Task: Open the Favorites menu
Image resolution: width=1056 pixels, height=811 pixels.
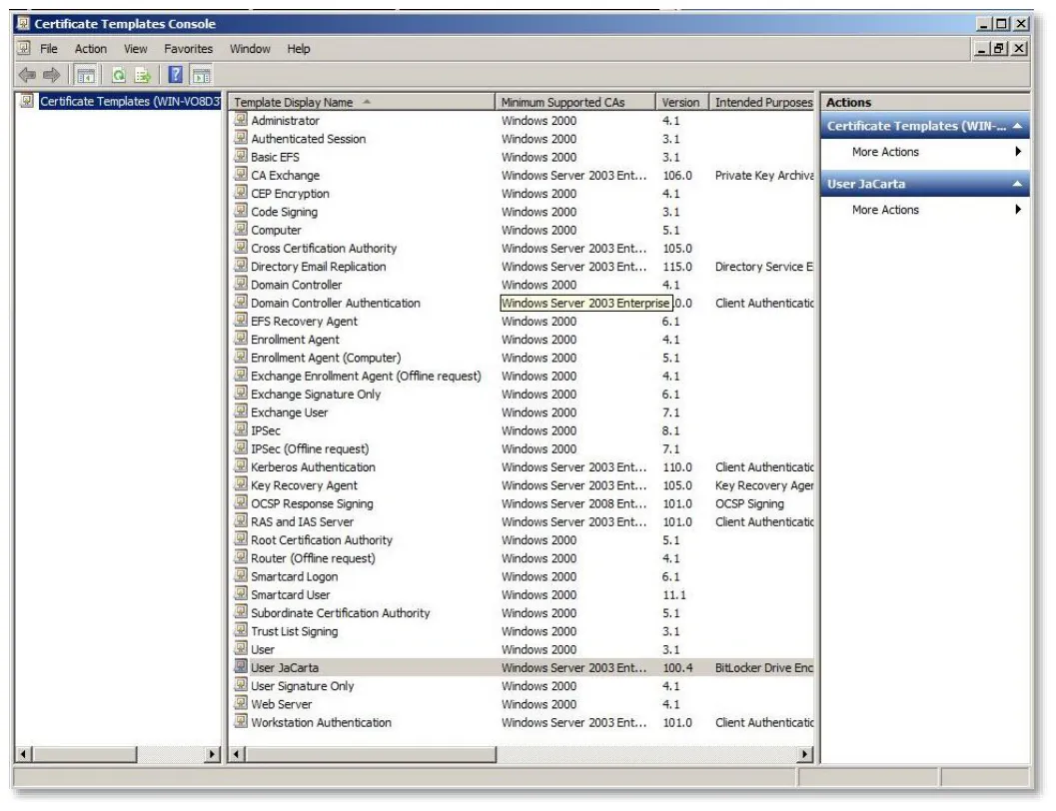Action: (x=188, y=49)
